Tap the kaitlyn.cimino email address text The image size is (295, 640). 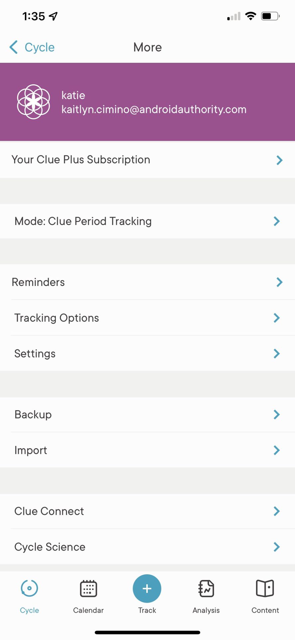(154, 109)
